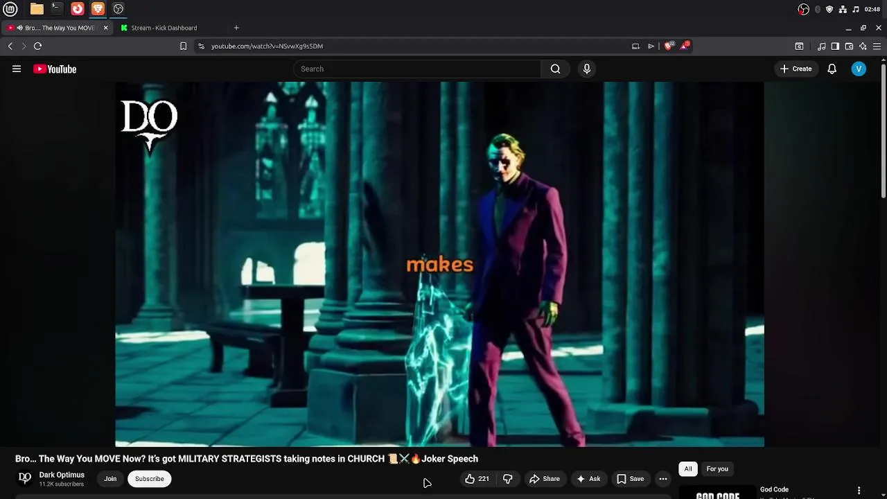Click the install-app icon in the address bar

[x=635, y=46]
